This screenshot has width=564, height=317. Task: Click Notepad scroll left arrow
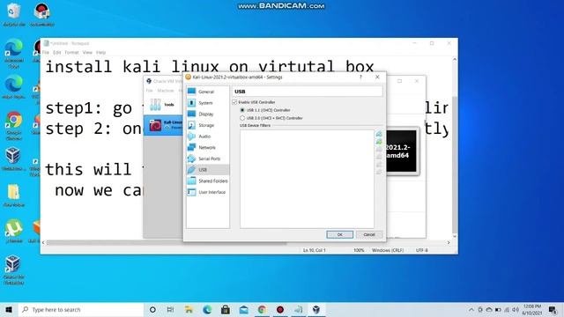click(x=43, y=243)
